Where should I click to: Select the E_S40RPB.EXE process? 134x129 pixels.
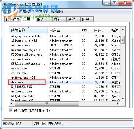point(65,87)
